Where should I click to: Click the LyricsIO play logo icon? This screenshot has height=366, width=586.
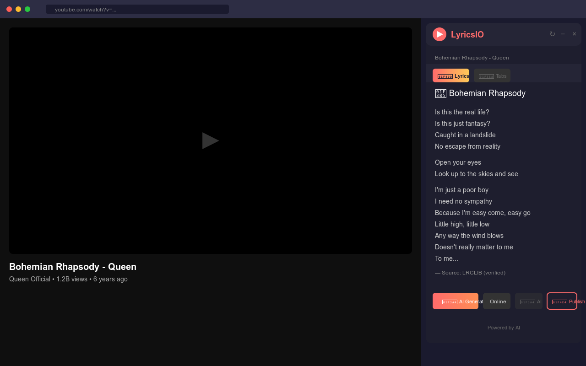pyautogui.click(x=439, y=34)
